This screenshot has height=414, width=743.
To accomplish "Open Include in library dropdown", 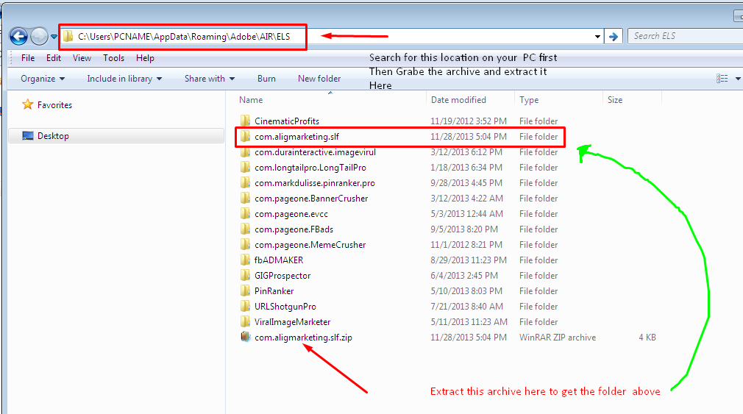I will pos(124,79).
